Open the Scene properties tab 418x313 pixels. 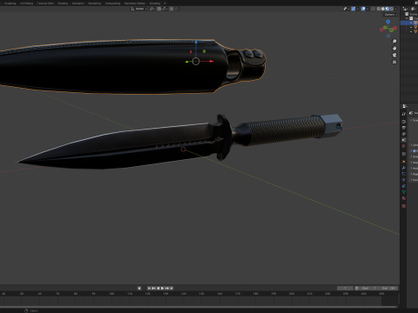(404, 140)
